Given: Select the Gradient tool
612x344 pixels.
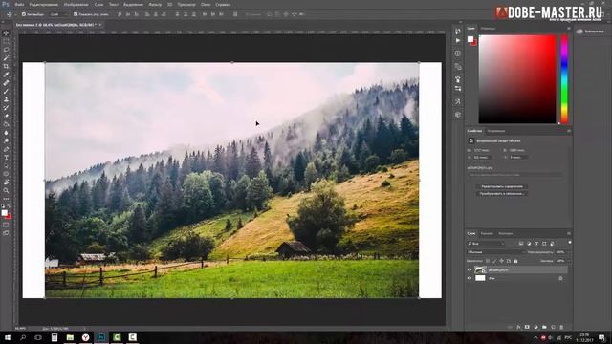Looking at the screenshot, I should [6, 124].
